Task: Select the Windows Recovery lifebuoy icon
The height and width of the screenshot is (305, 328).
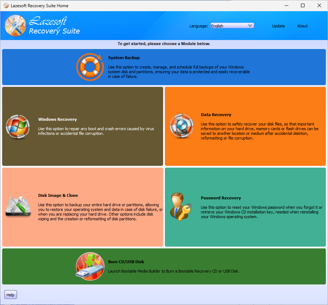Action: coord(18,127)
